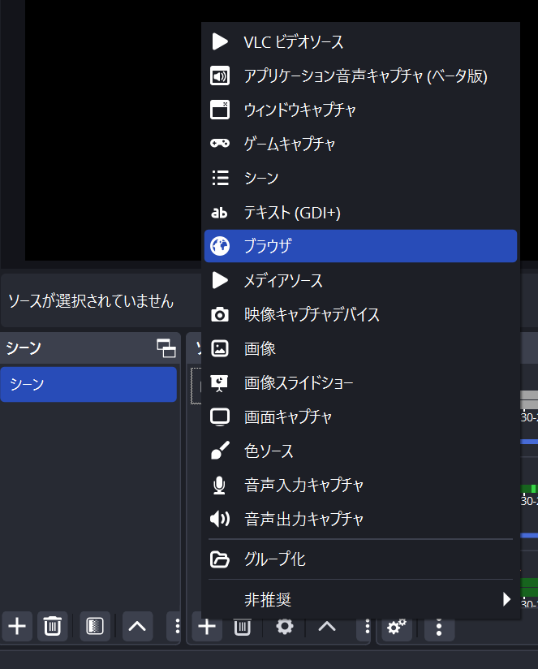538x669 pixels.
Task: Move the selected scene up
Action: point(137,626)
